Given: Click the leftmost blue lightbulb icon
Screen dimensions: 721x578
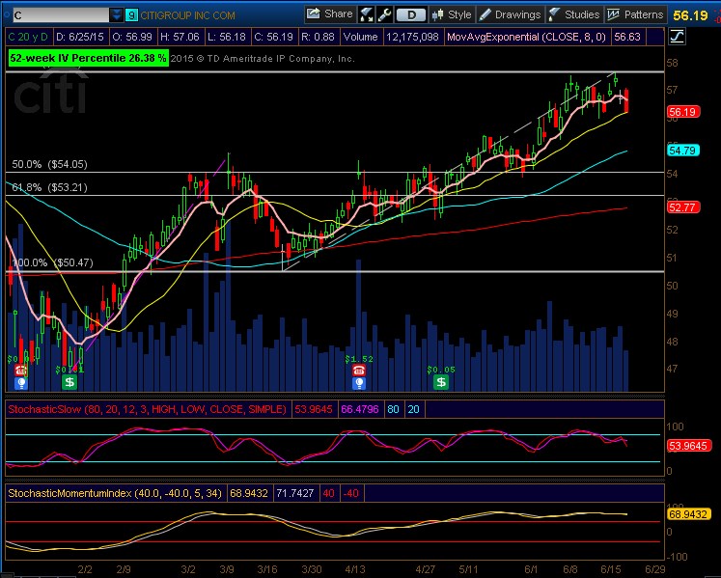Looking at the screenshot, I should [x=20, y=383].
